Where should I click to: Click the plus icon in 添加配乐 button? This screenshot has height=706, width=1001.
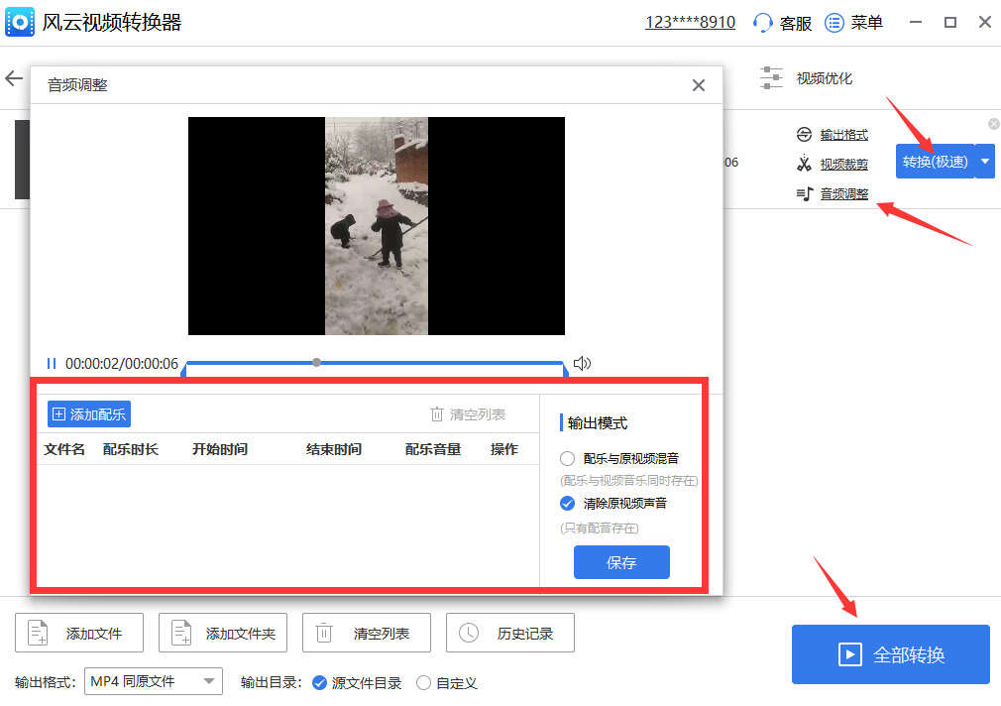point(58,414)
